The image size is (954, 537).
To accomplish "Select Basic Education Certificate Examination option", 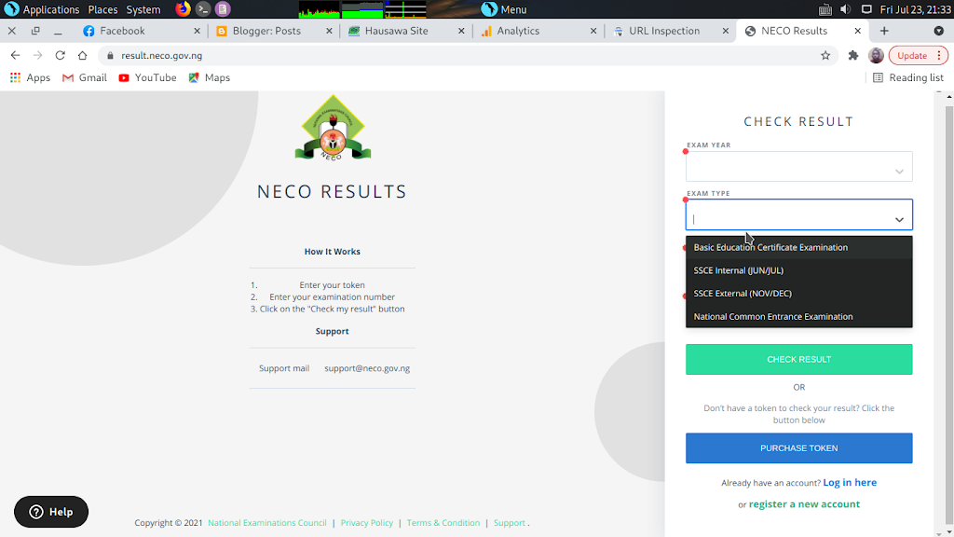I will pyautogui.click(x=798, y=247).
